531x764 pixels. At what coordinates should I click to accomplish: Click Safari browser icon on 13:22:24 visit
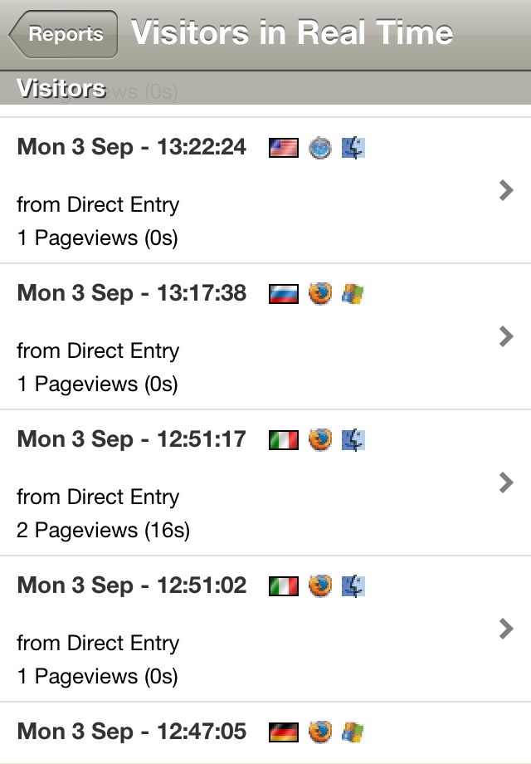coord(320,148)
